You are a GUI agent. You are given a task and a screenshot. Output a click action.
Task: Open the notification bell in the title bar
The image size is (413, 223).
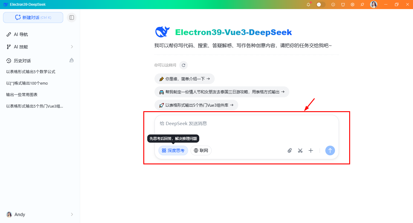coord(308,4)
